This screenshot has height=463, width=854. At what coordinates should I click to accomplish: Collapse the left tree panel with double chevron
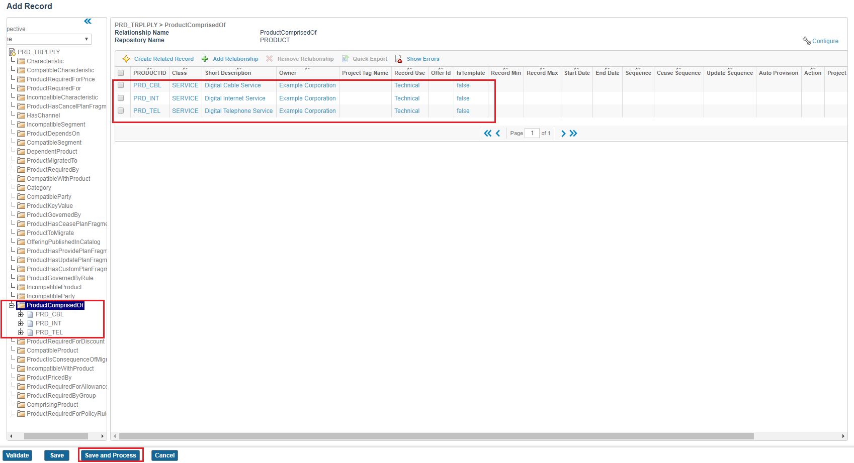(88, 21)
